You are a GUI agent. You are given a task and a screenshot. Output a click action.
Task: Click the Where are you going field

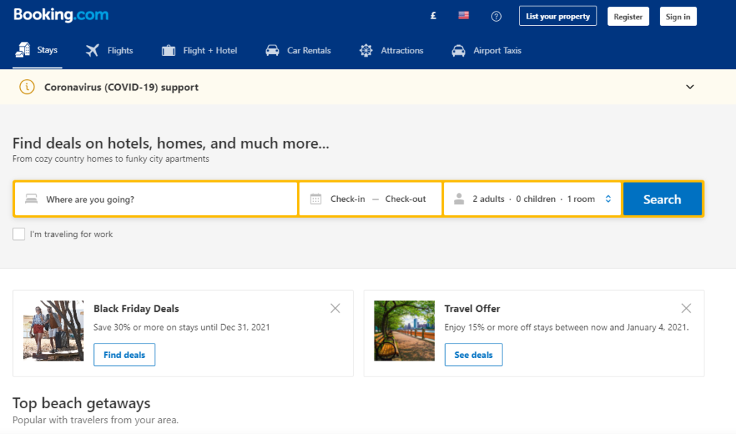[156, 199]
